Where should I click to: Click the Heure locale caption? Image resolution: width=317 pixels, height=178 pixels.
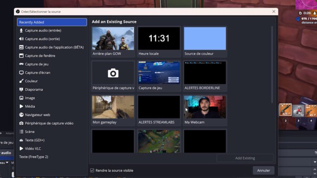click(x=149, y=54)
